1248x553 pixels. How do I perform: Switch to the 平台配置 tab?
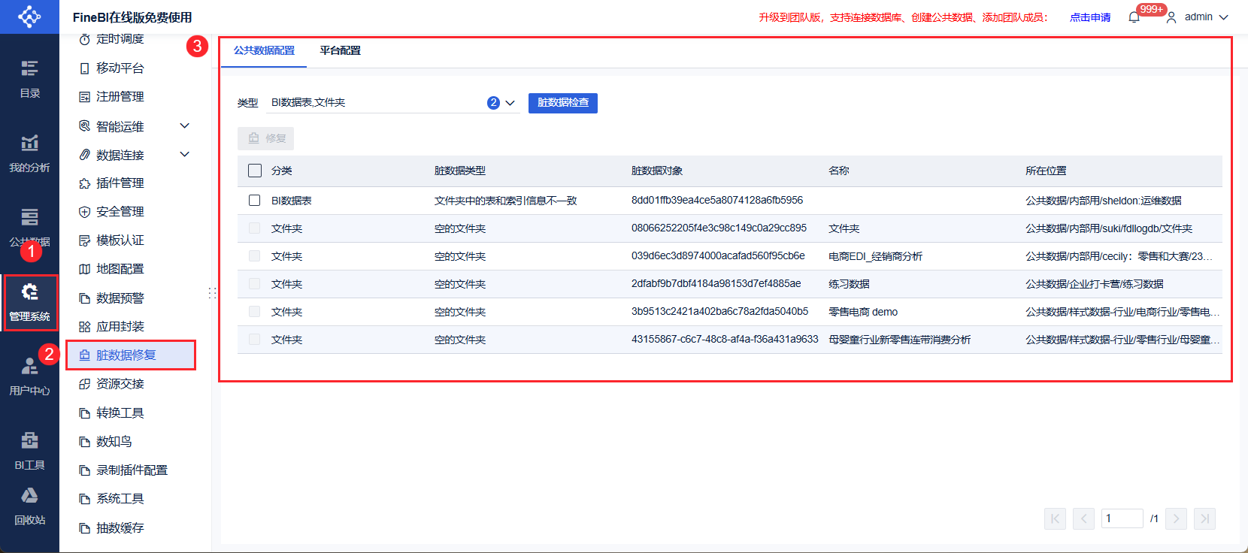340,50
